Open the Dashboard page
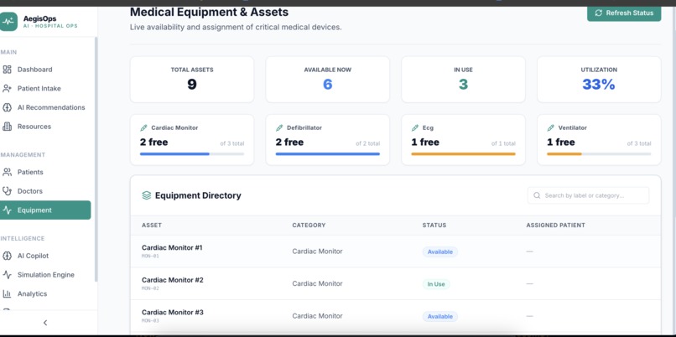 [x=45, y=70]
